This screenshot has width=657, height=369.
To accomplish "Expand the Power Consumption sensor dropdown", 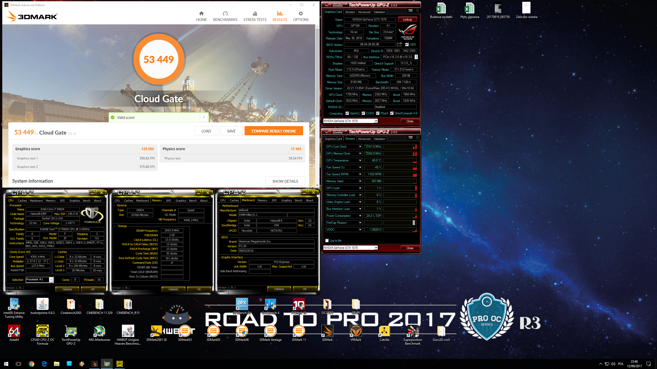I will tap(360, 216).
